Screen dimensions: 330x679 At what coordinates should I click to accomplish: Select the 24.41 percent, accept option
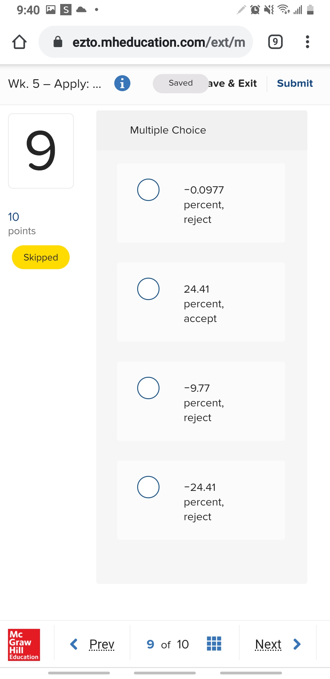(x=148, y=289)
